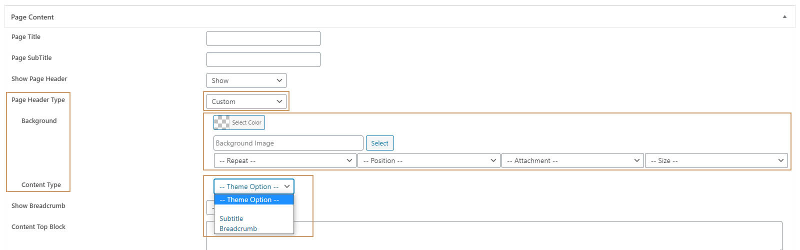Open the Size dropdown

point(716,160)
